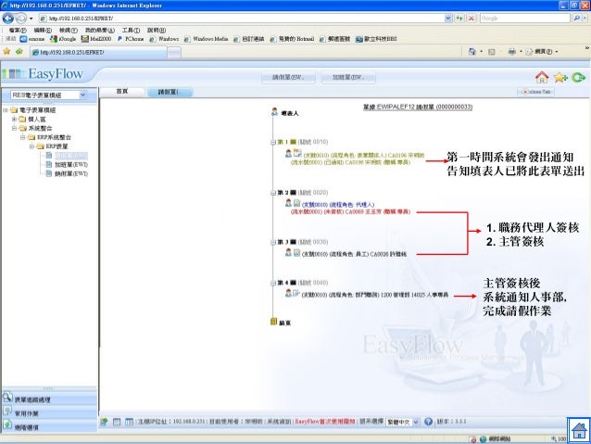Open the bottom-most sidebar panel below 常用作業
Image resolution: width=591 pixels, height=444 pixels.
tap(49, 426)
